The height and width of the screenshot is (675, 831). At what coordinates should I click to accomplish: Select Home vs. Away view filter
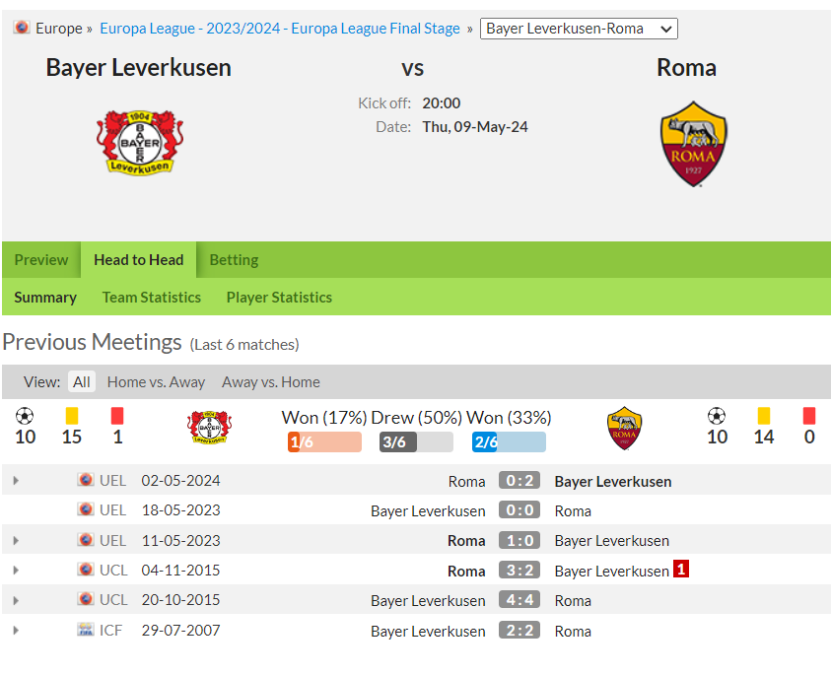(156, 382)
